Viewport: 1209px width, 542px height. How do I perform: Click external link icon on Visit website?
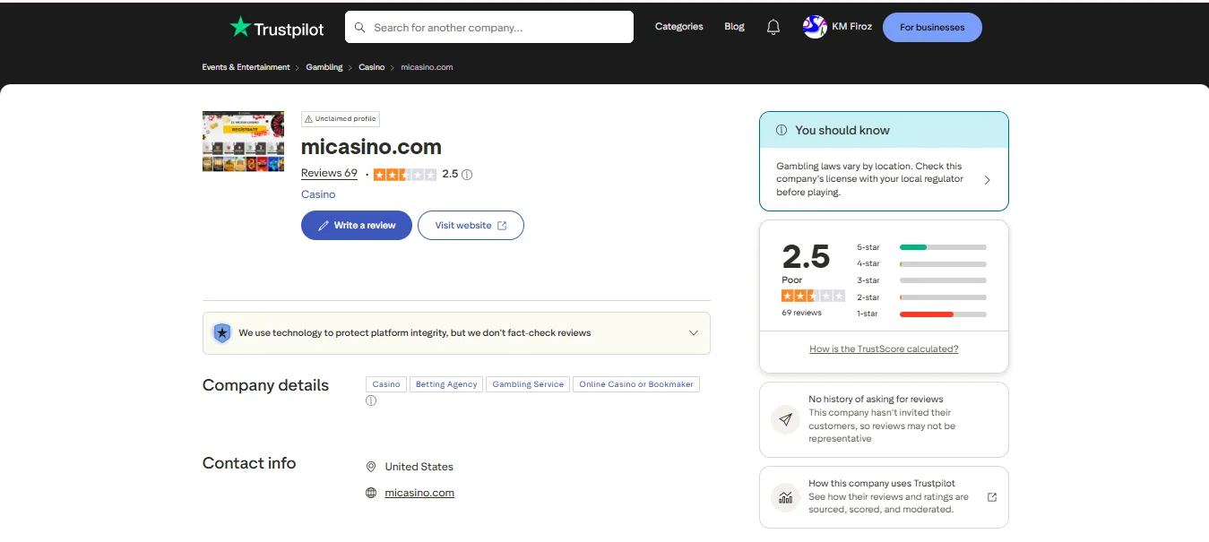click(502, 226)
